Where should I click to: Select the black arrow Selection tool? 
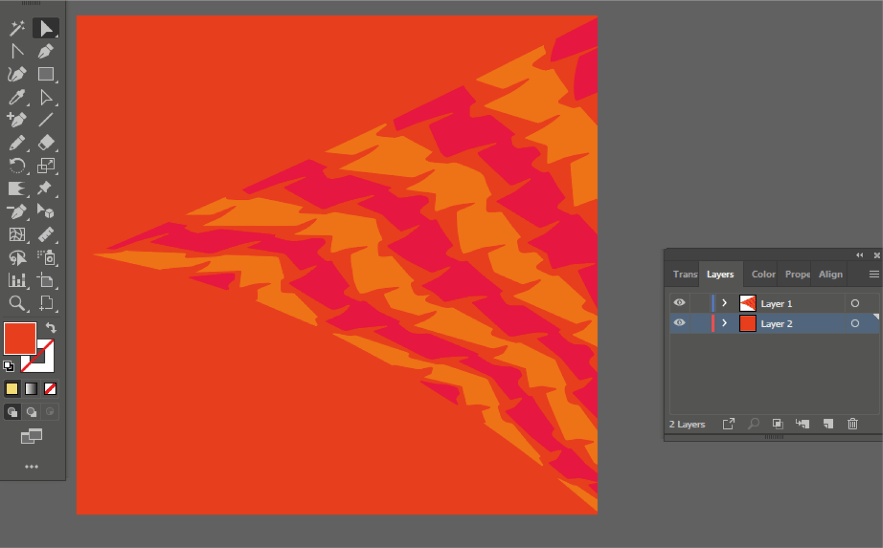pos(46,28)
